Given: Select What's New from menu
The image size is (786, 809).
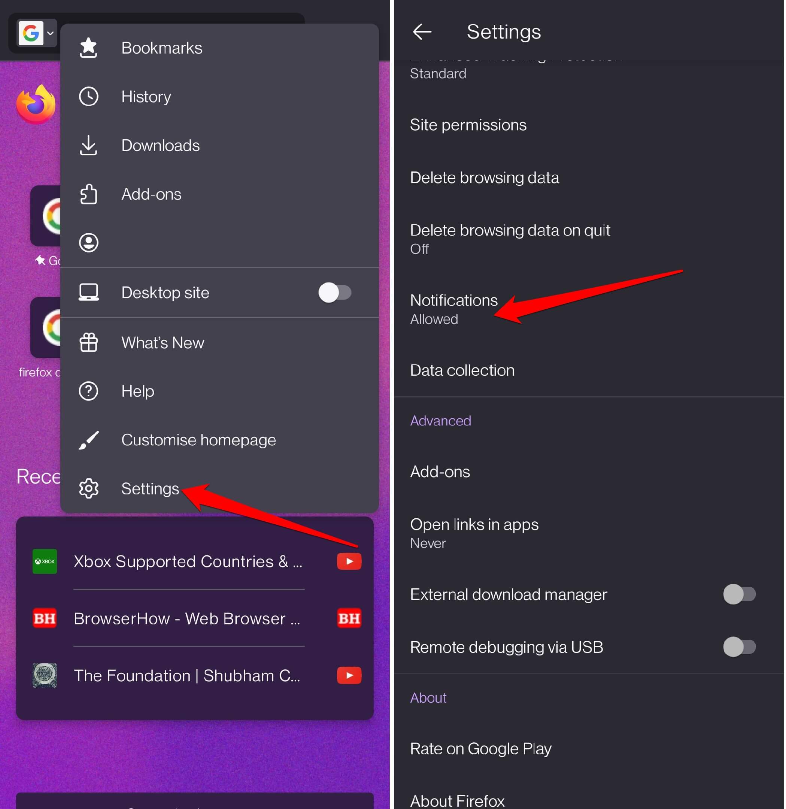Looking at the screenshot, I should [x=162, y=342].
